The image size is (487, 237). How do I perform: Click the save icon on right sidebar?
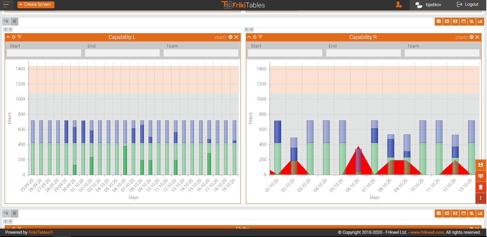pyautogui.click(x=481, y=165)
